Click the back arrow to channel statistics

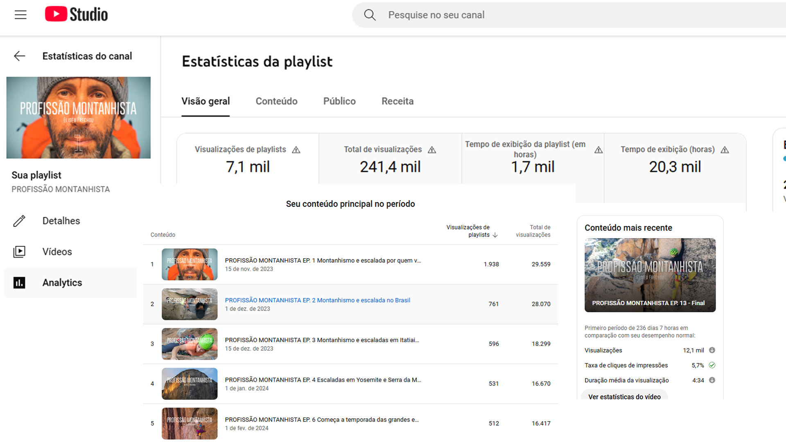point(20,56)
